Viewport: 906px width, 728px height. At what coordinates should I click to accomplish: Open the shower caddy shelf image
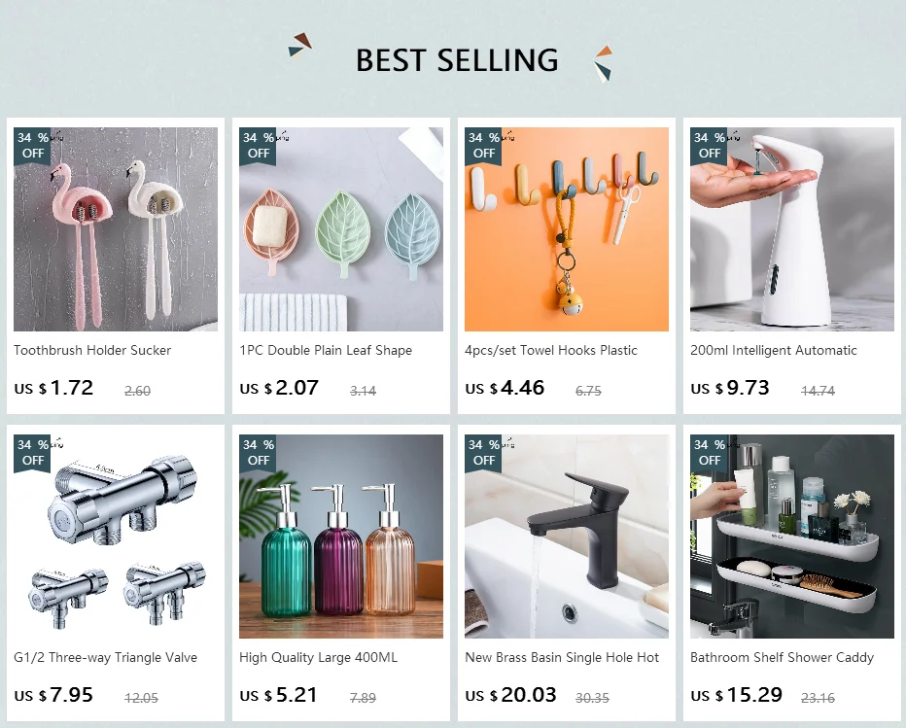click(x=791, y=537)
